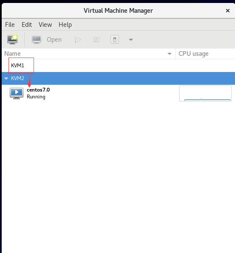
Task: Shut down the virtual machine button
Action: [115, 39]
